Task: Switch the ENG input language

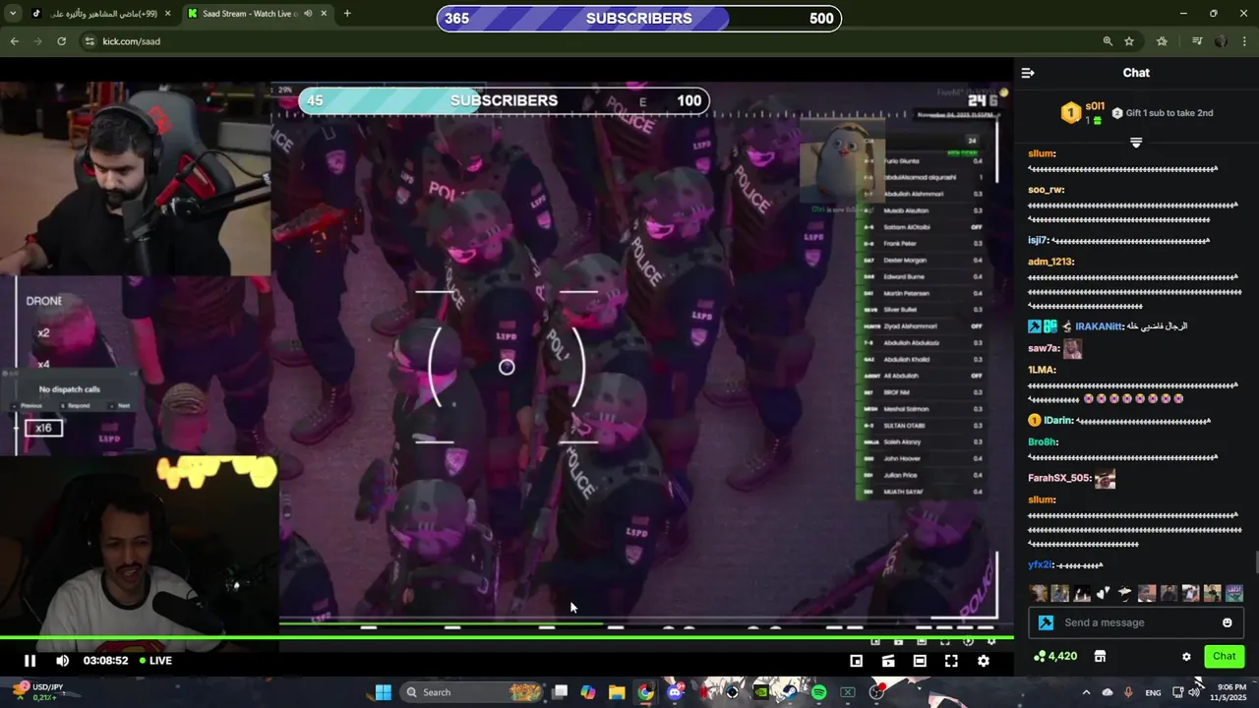Action: (x=1153, y=692)
